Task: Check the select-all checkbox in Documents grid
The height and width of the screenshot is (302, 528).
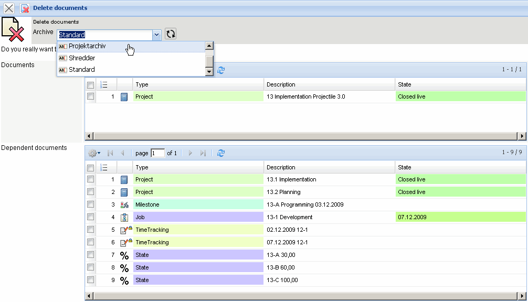Action: (x=90, y=84)
